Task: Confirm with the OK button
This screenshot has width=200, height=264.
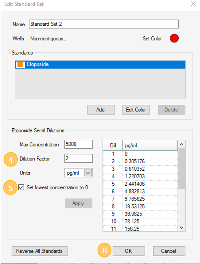Action: [129, 251]
